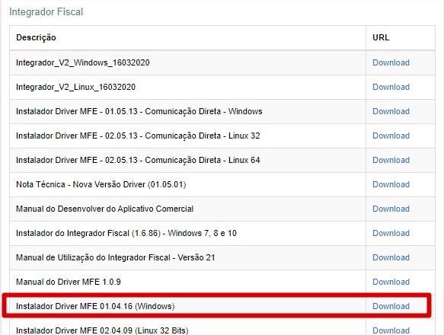Download MFE driver 02.05.13 Linux 64
Viewport: 444px width, 335px height.
point(391,160)
